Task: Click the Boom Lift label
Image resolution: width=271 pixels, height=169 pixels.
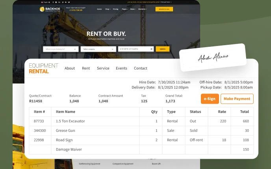Action: coord(156,164)
